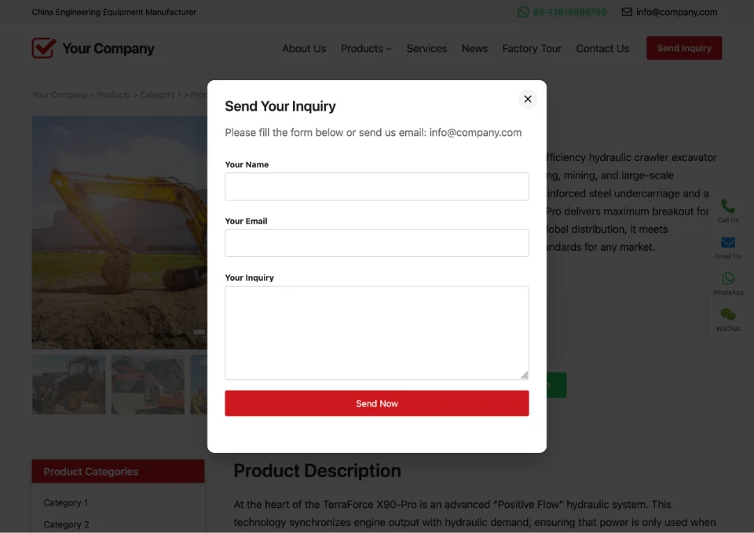The height and width of the screenshot is (533, 754).
Task: Open WhatsApp chat from the side panel
Action: tap(728, 279)
